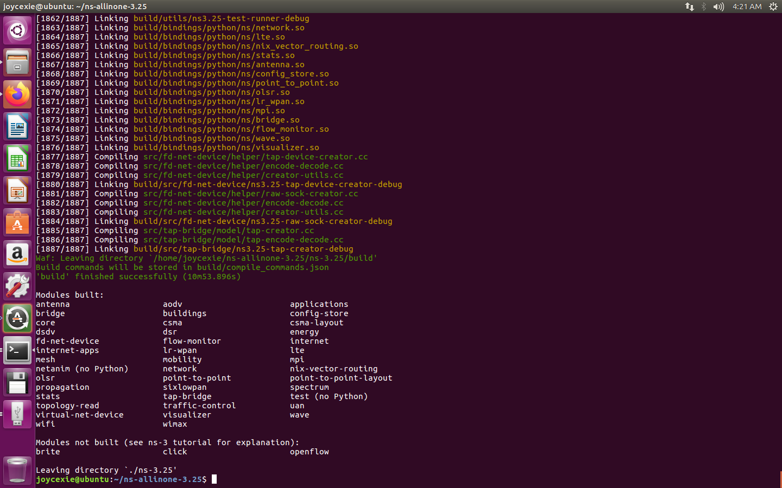
Task: Open LibreOffice Calc spreadsheet
Action: (x=17, y=158)
